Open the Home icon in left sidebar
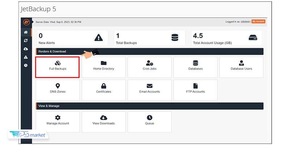290x145 pixels. pos(26,32)
